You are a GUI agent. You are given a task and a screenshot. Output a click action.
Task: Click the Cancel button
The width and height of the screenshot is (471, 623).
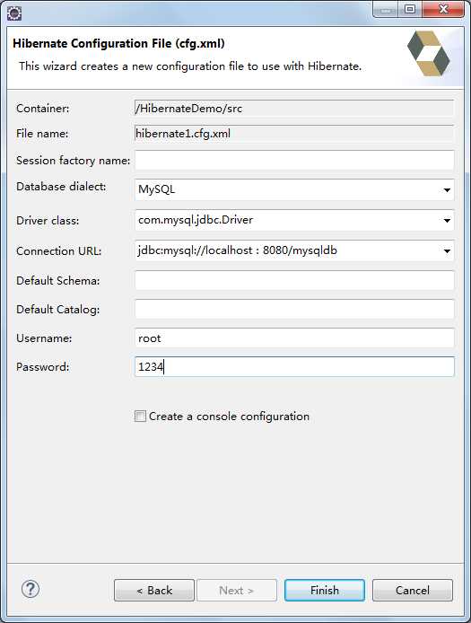[x=412, y=590]
